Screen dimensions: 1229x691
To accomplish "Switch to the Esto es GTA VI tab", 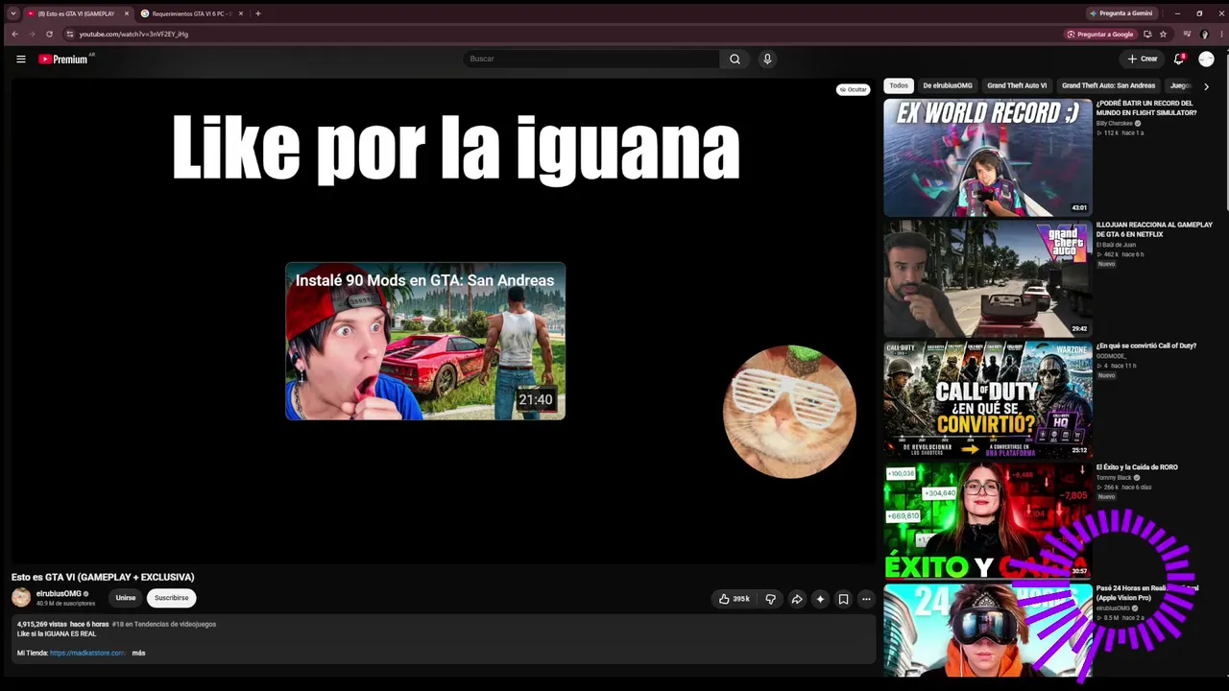I will click(77, 13).
